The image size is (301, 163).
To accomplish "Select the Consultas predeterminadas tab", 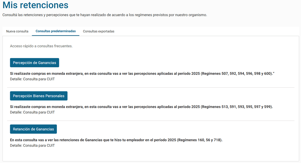I will point(56,31).
